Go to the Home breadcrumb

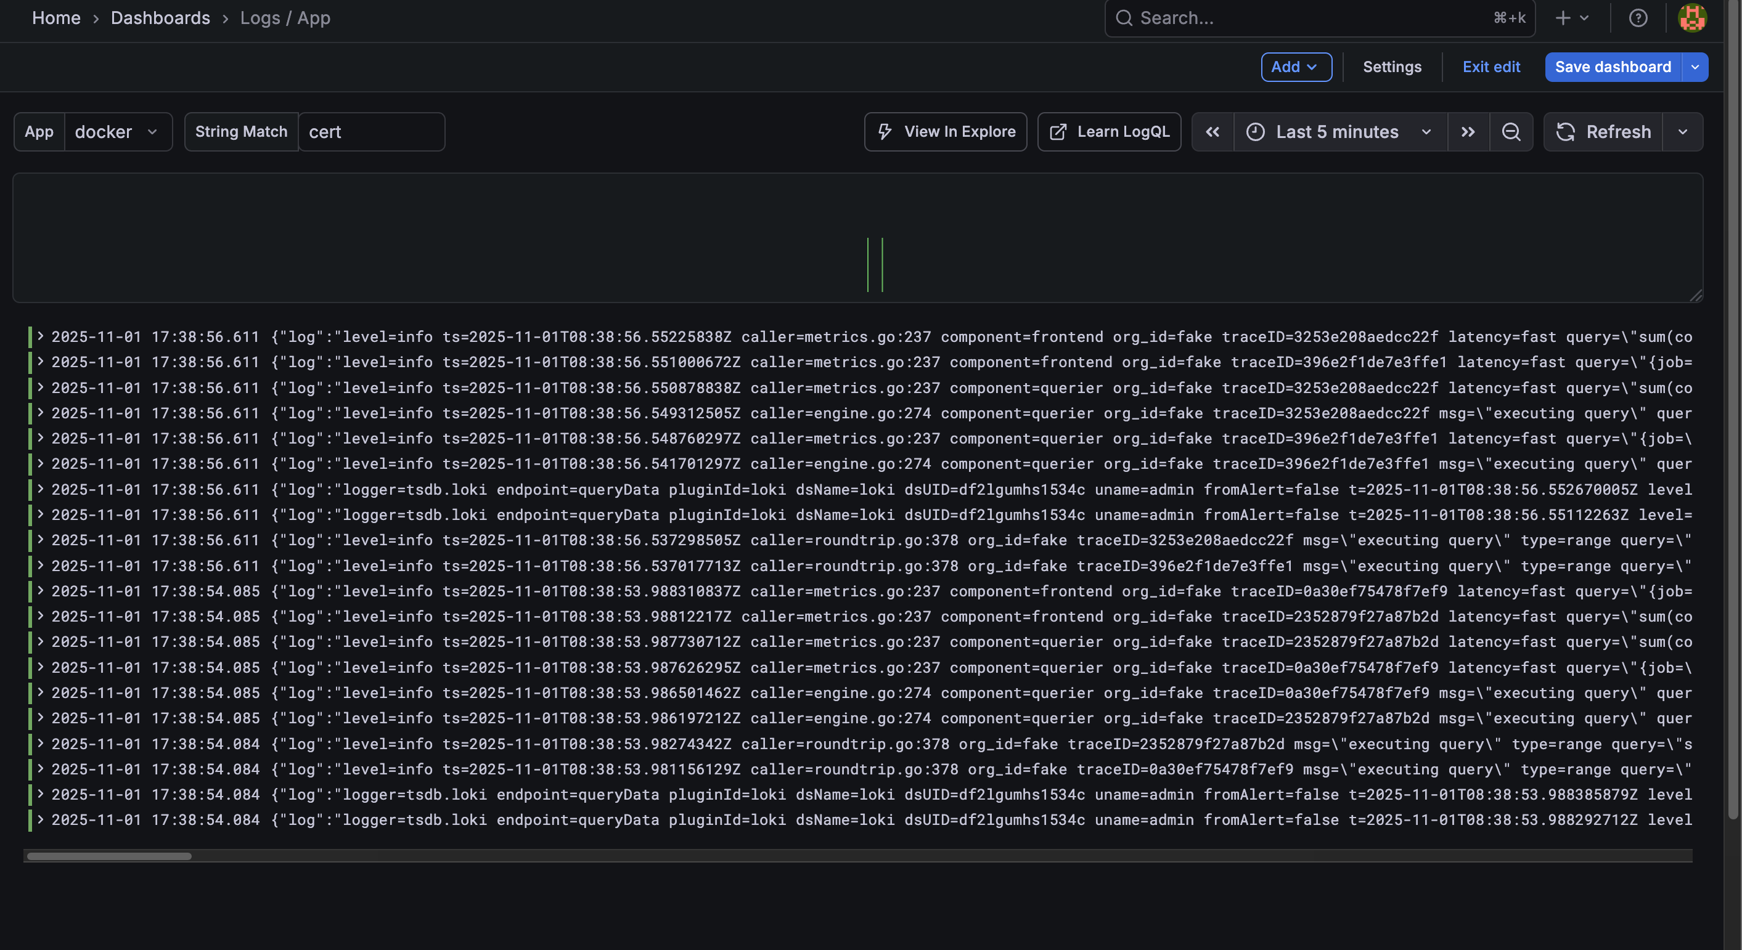56,18
